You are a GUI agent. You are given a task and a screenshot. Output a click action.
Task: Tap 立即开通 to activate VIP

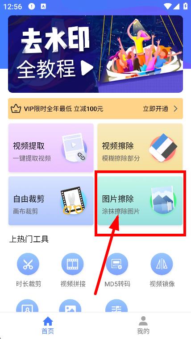(x=155, y=109)
